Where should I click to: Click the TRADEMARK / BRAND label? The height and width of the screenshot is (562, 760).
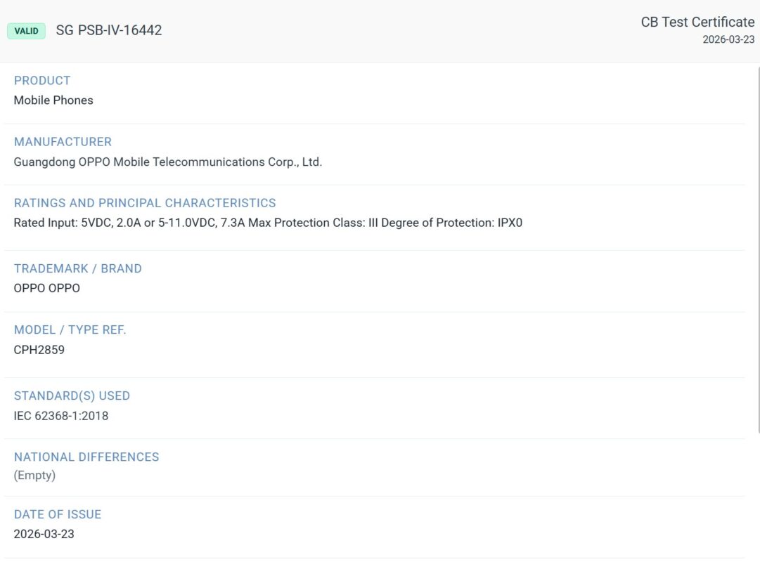coord(78,268)
